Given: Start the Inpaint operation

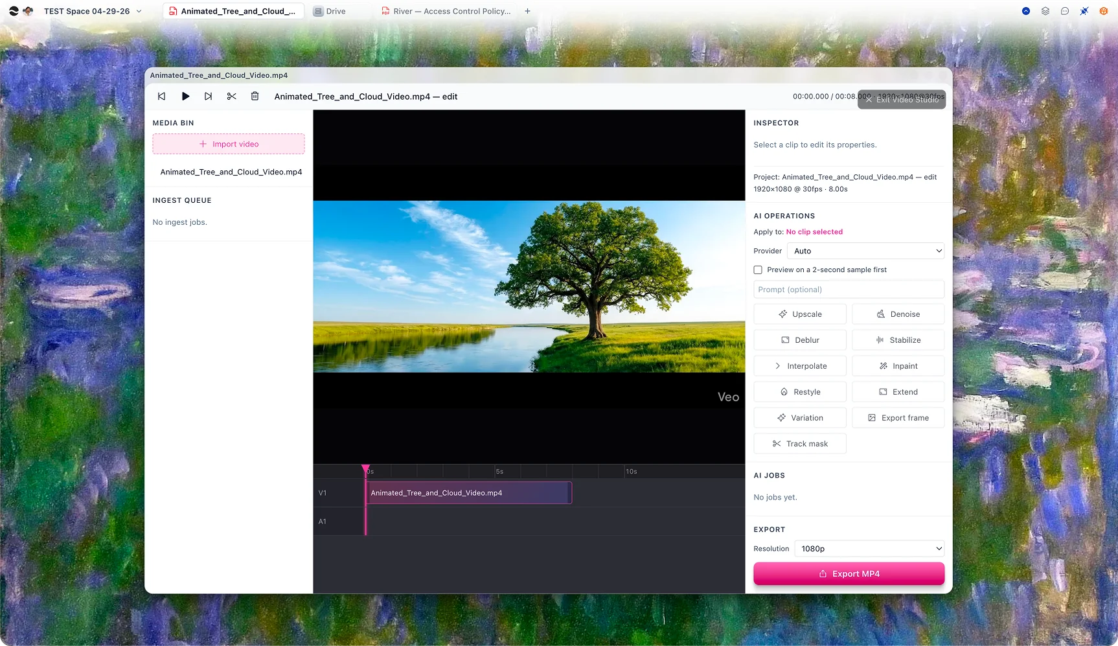Looking at the screenshot, I should pos(898,366).
